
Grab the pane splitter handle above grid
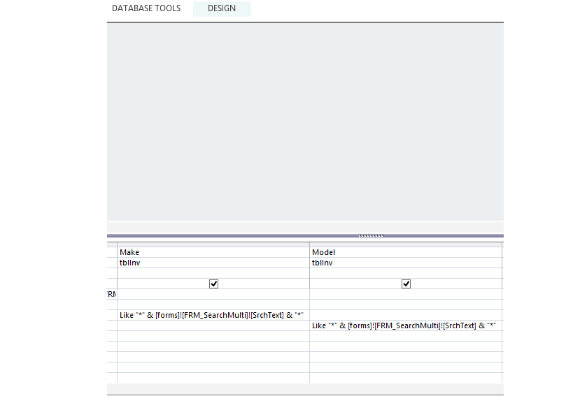click(x=371, y=235)
